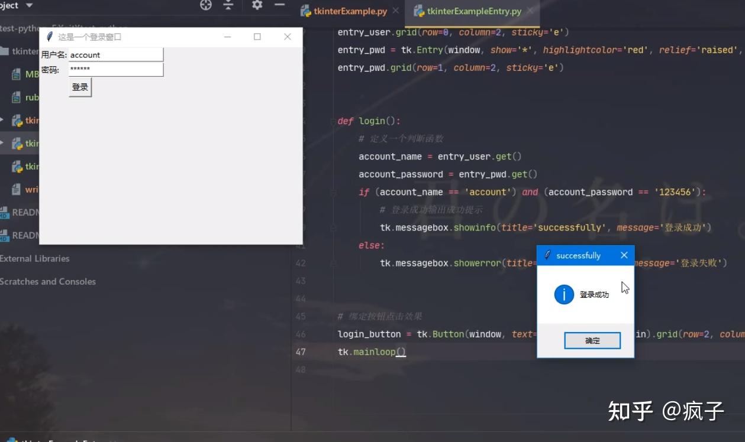The height and width of the screenshot is (442, 745).
Task: Click Python icon on tkinterExampleEntry.py tab
Action: tap(419, 11)
